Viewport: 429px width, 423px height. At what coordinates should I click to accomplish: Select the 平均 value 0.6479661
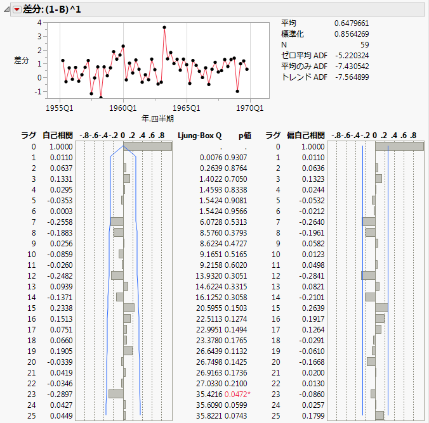pyautogui.click(x=352, y=23)
